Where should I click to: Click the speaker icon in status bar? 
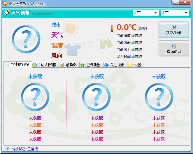(7, 149)
